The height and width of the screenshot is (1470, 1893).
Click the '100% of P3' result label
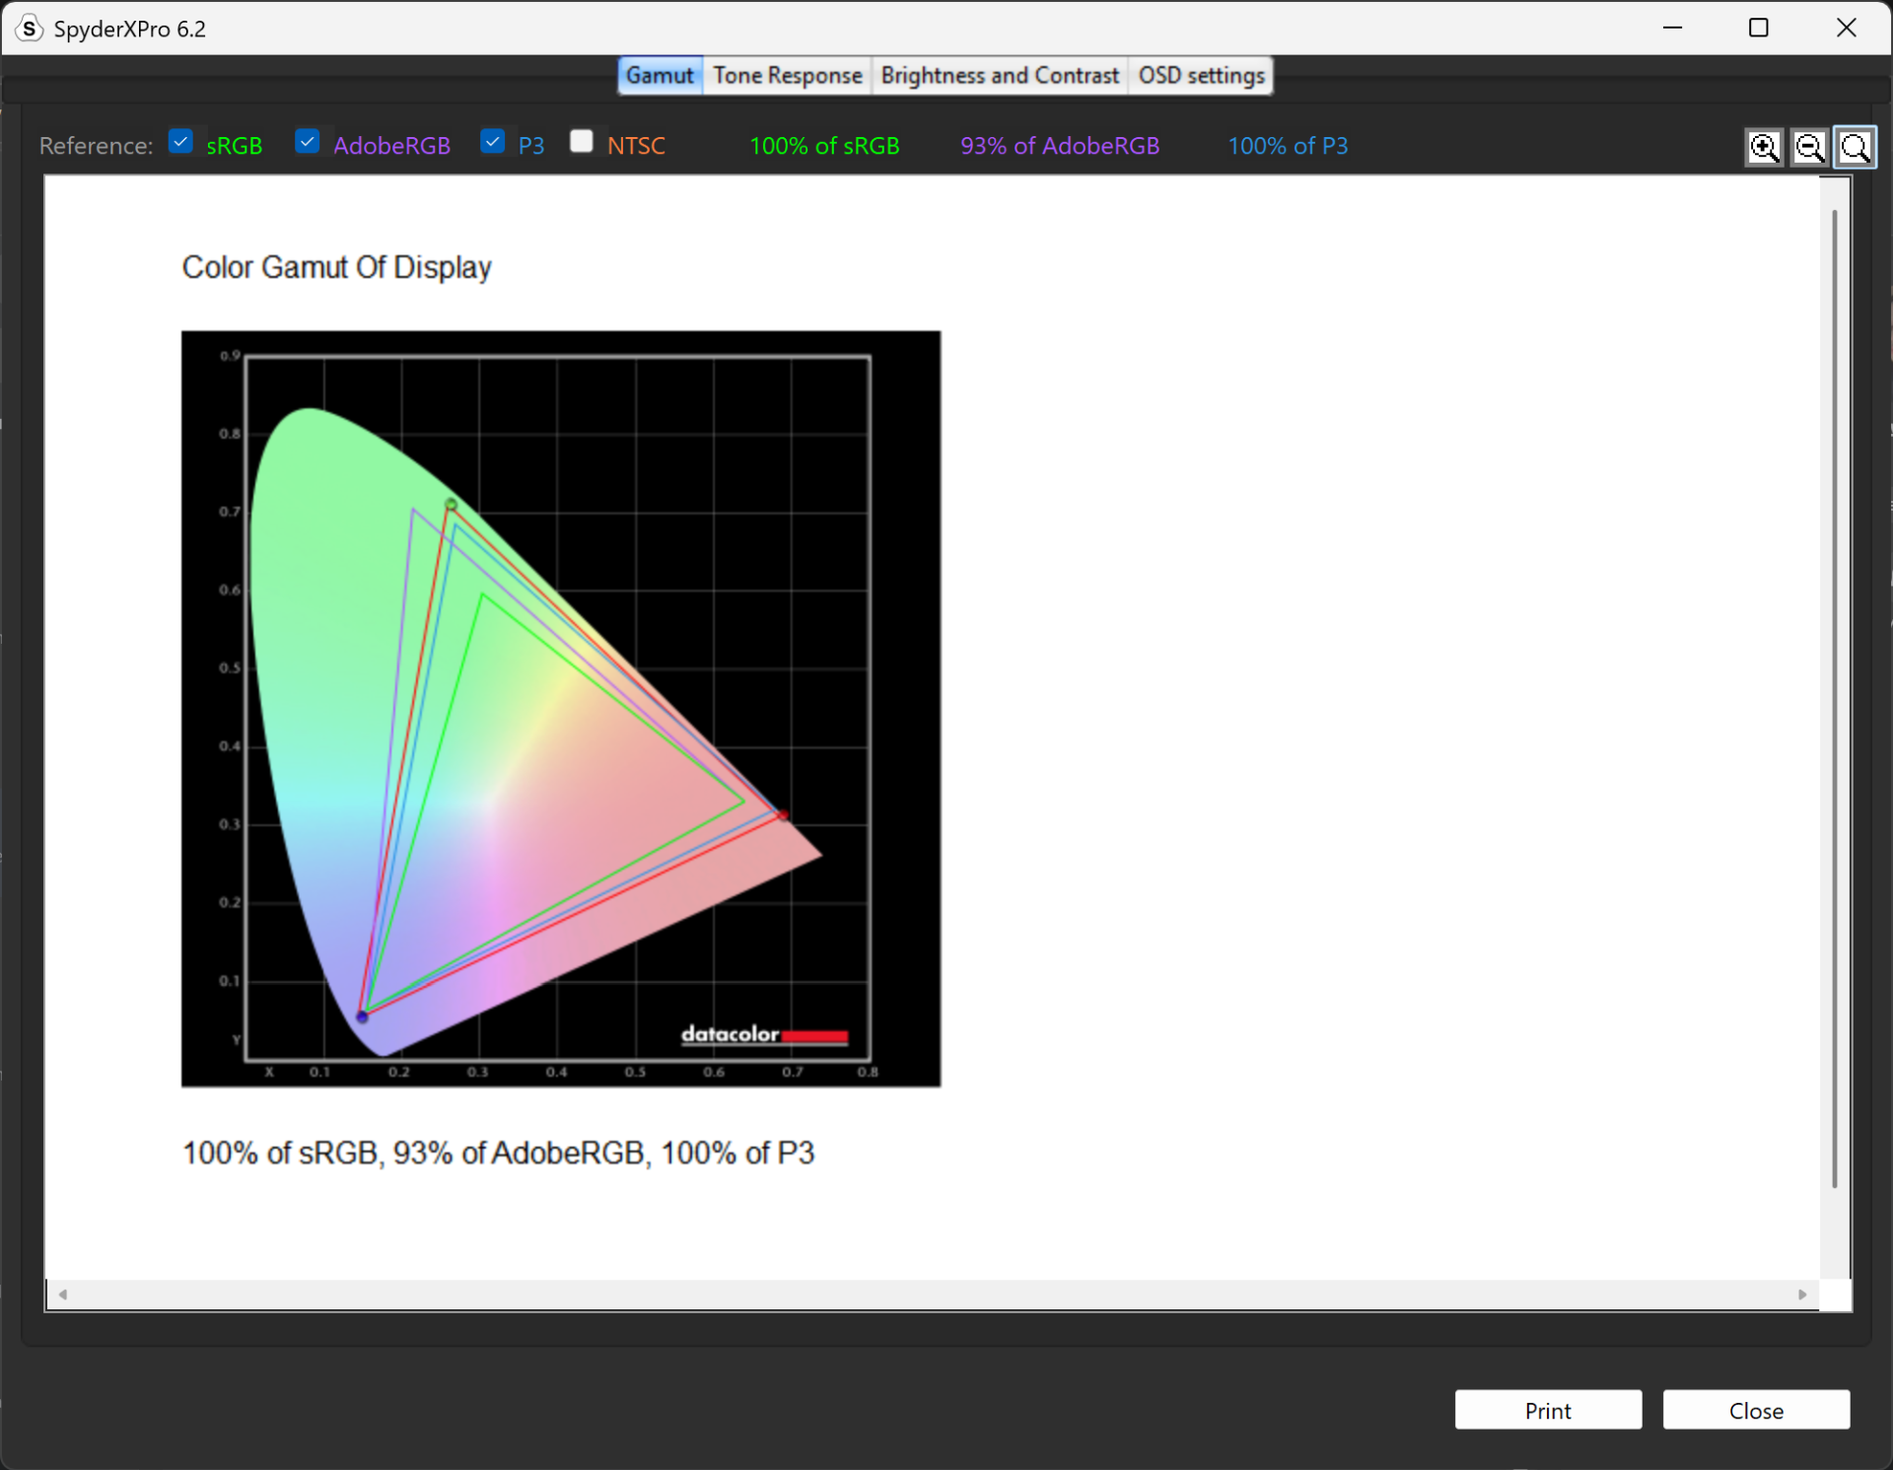click(x=1288, y=145)
